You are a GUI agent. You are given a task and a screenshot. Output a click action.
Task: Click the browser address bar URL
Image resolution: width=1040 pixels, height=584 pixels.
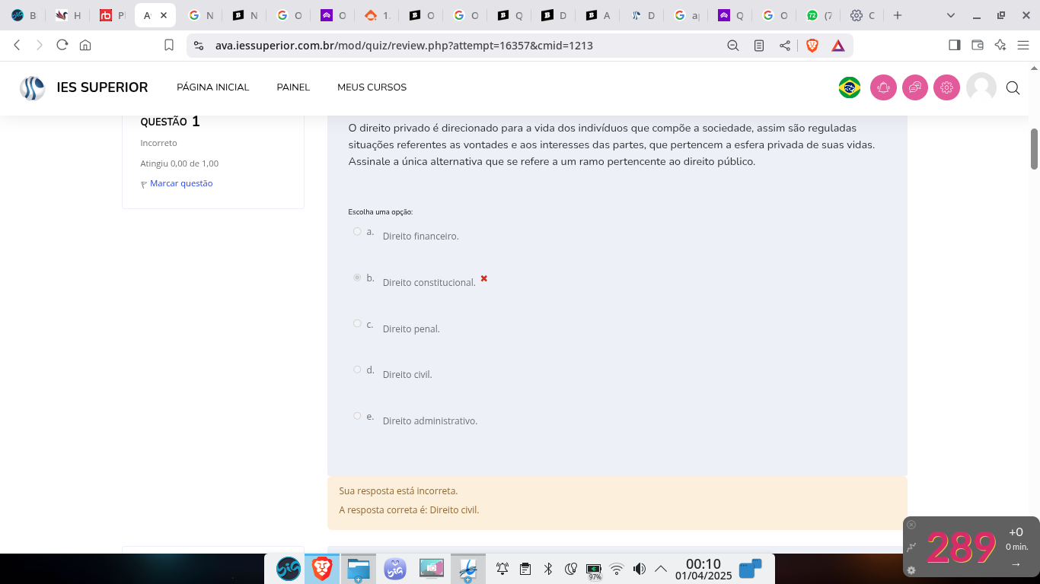click(x=404, y=46)
